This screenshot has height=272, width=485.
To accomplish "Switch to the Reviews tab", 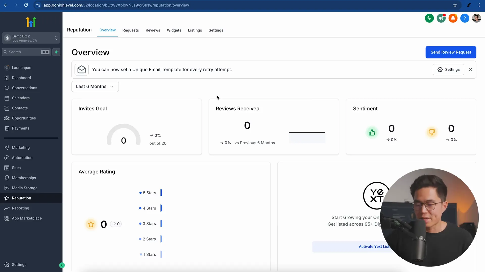I will (x=153, y=30).
